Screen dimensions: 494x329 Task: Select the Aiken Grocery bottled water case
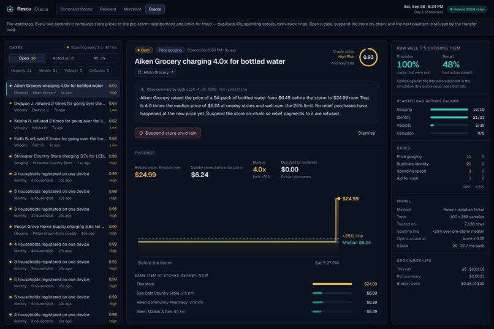coord(63,89)
